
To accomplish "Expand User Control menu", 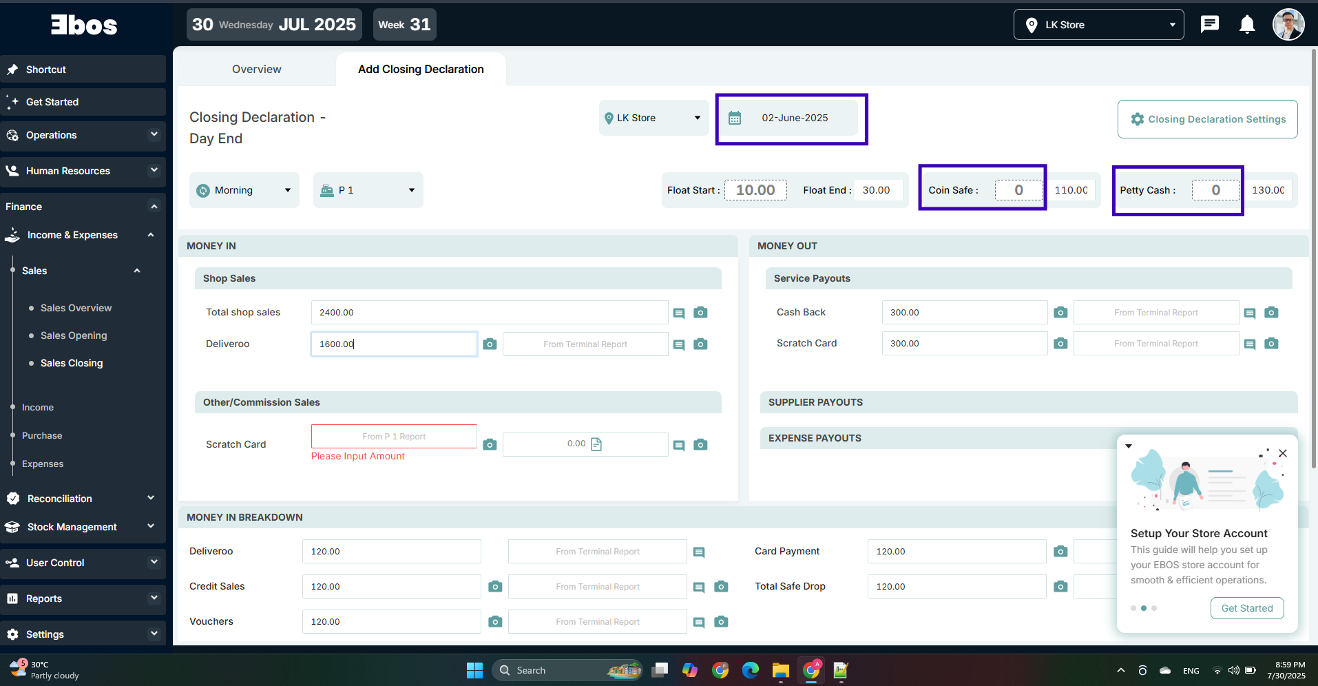I will pos(83,563).
